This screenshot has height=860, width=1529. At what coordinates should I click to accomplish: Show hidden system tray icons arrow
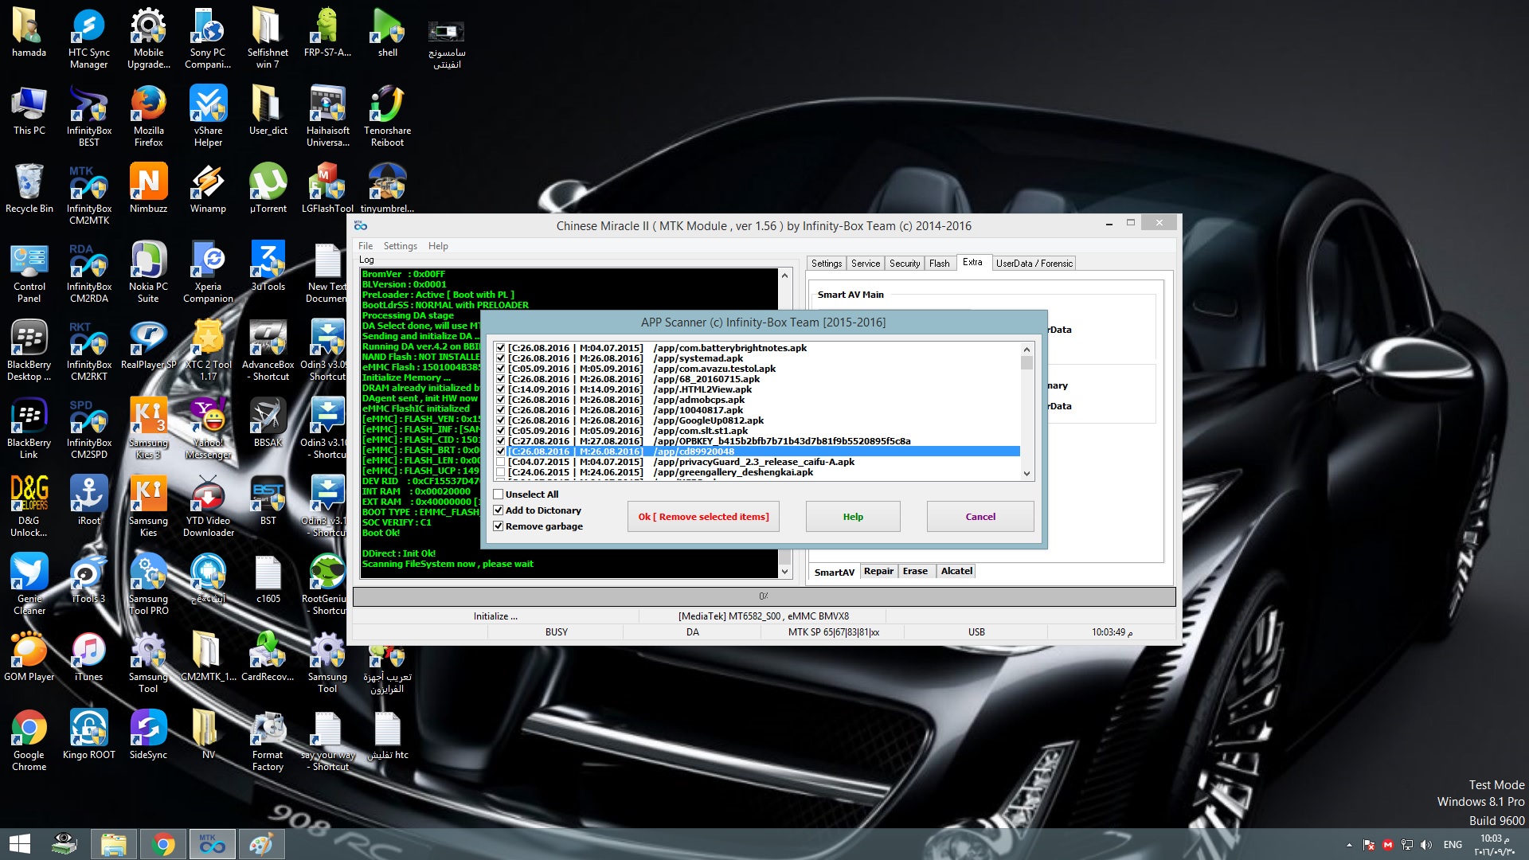point(1349,845)
